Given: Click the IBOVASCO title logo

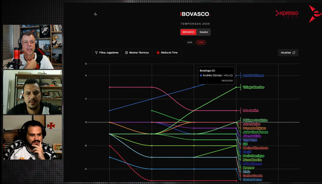Looking at the screenshot, I should pos(195,14).
